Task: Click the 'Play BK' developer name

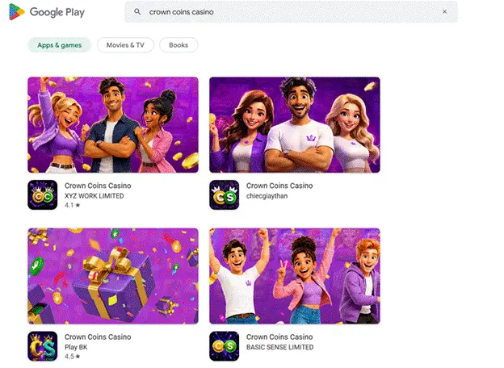Action: pos(76,347)
